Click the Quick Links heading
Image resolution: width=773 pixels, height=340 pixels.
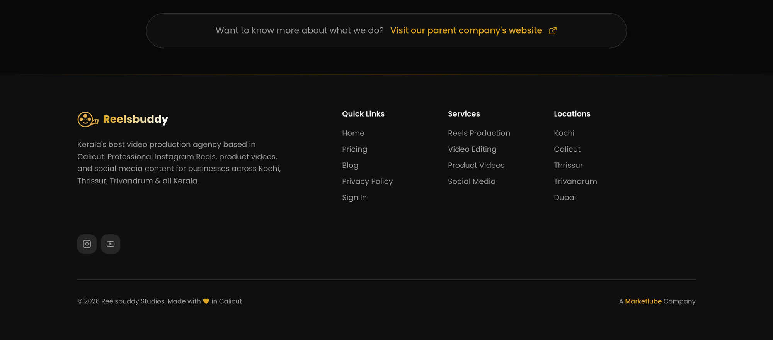pyautogui.click(x=363, y=114)
